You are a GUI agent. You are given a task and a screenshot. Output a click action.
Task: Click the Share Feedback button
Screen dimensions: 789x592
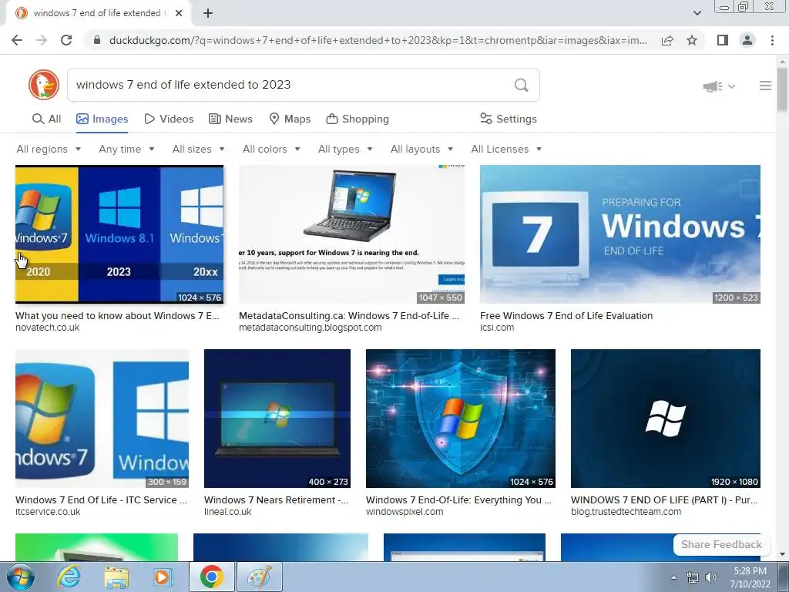pos(721,545)
